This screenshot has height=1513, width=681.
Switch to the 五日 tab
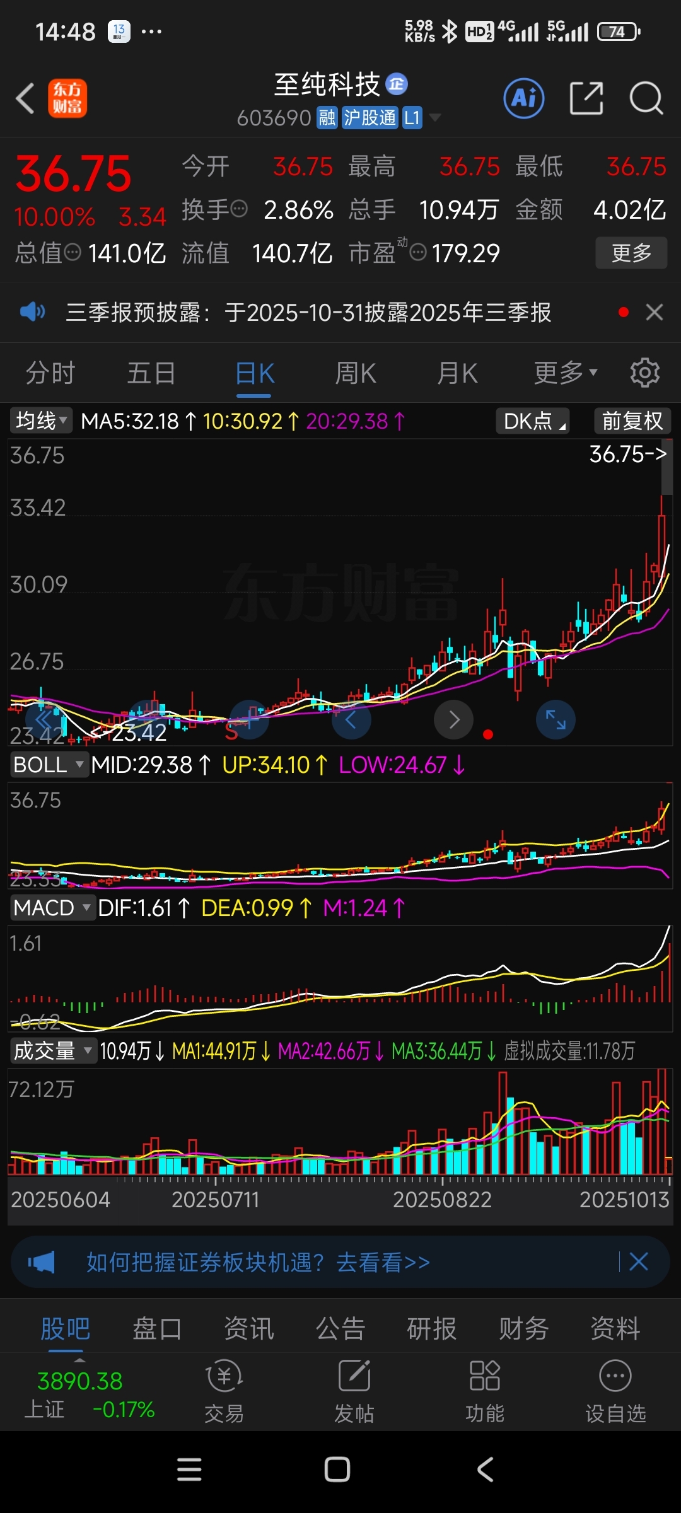151,373
